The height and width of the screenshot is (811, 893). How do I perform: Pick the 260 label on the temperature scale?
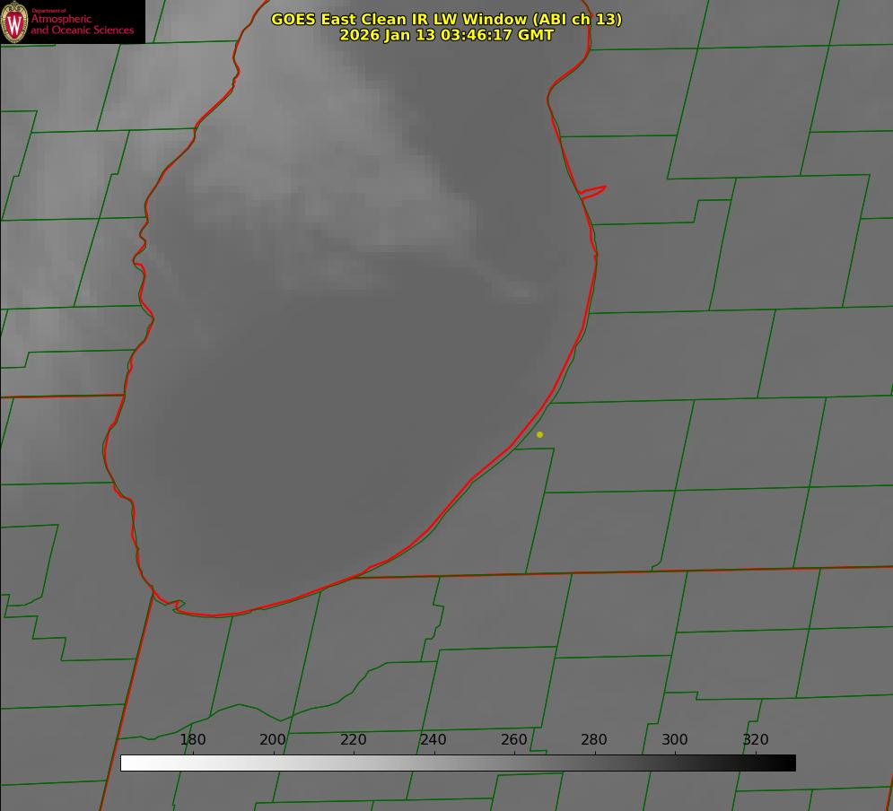[x=513, y=739]
